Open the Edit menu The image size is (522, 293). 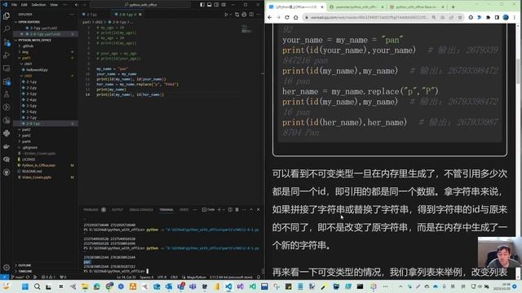click(24, 5)
